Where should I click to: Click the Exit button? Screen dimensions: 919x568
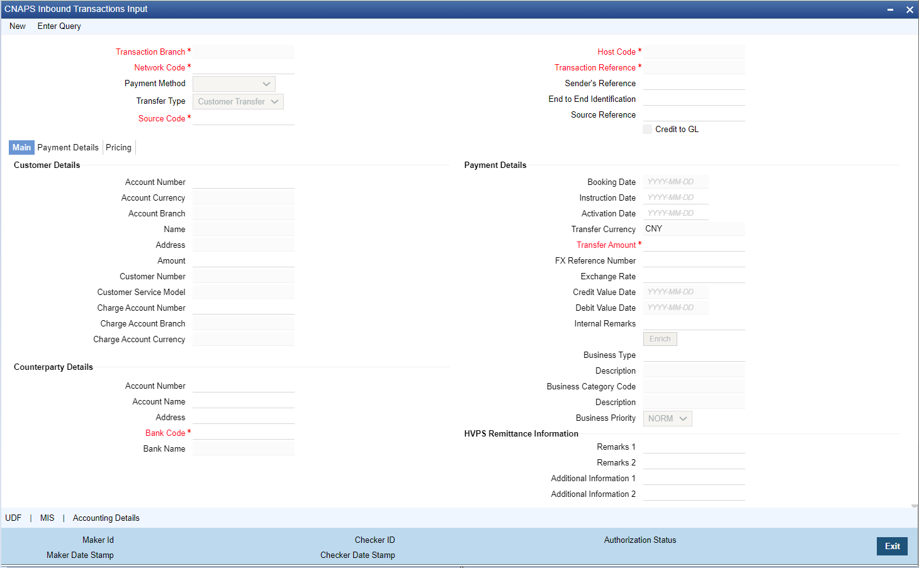tap(892, 546)
